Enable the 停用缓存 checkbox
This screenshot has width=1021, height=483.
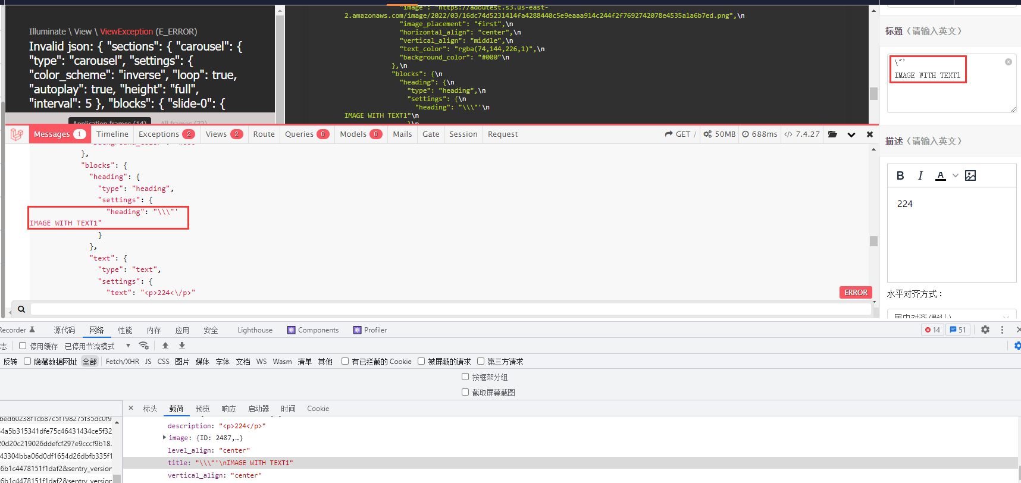click(23, 346)
